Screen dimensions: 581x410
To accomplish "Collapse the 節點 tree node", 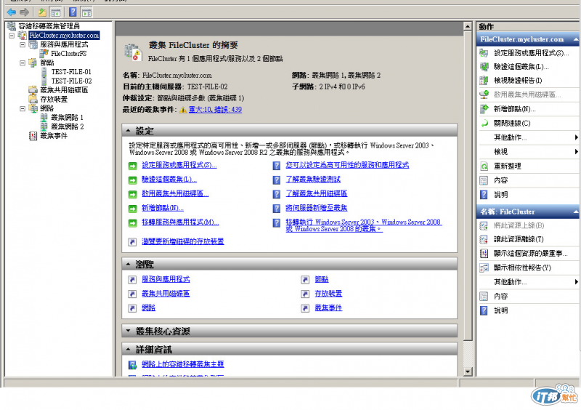I will 23,63.
